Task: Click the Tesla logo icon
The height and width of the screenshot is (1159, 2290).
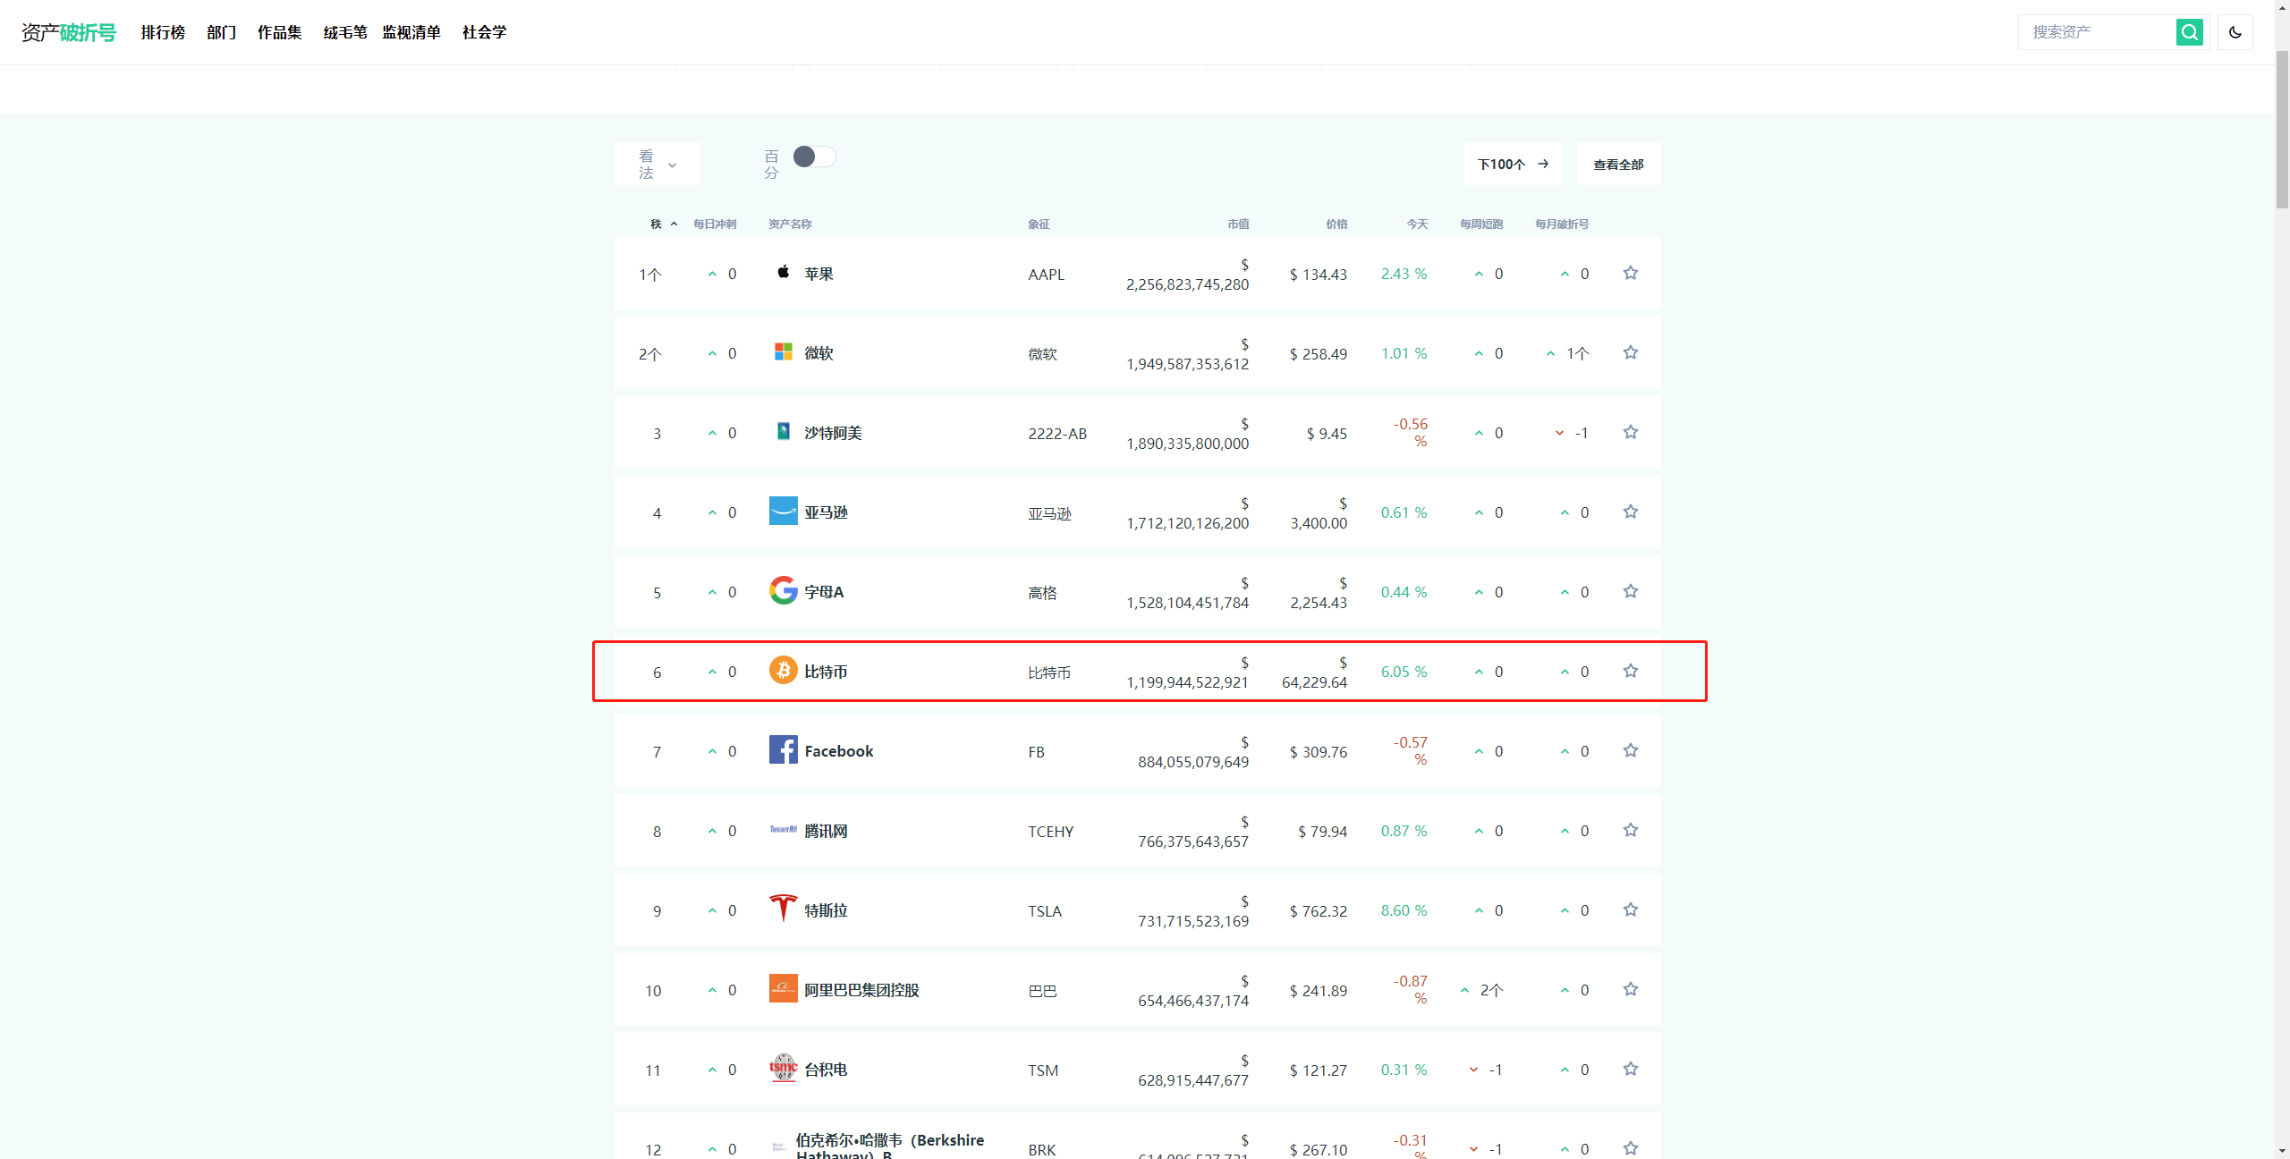Action: (x=784, y=909)
